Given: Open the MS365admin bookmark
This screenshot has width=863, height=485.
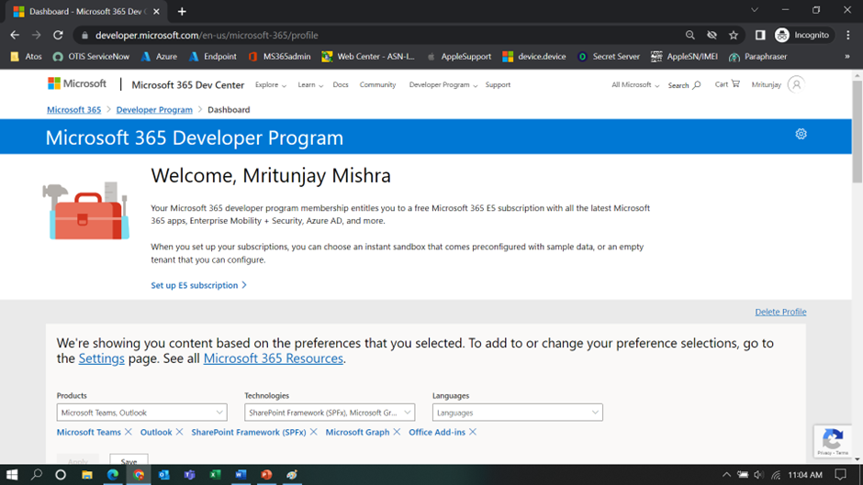Looking at the screenshot, I should click(x=280, y=57).
